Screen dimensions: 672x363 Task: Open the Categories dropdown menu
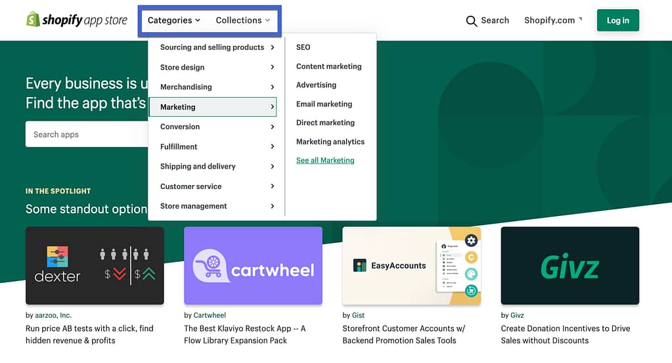tap(174, 20)
